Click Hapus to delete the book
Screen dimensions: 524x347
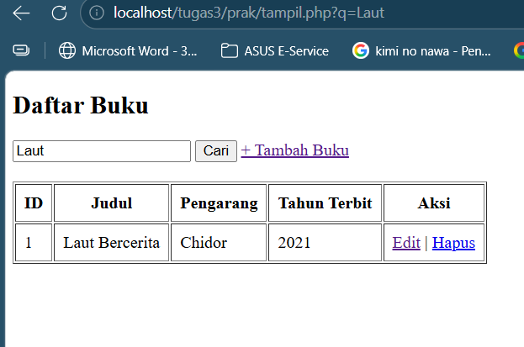tap(453, 243)
